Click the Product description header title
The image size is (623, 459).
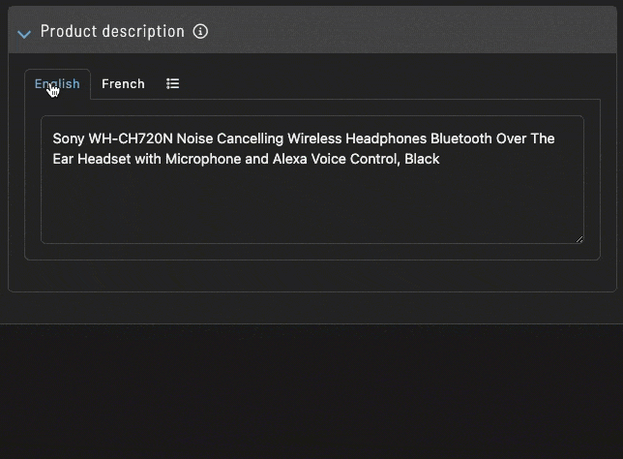coord(112,31)
